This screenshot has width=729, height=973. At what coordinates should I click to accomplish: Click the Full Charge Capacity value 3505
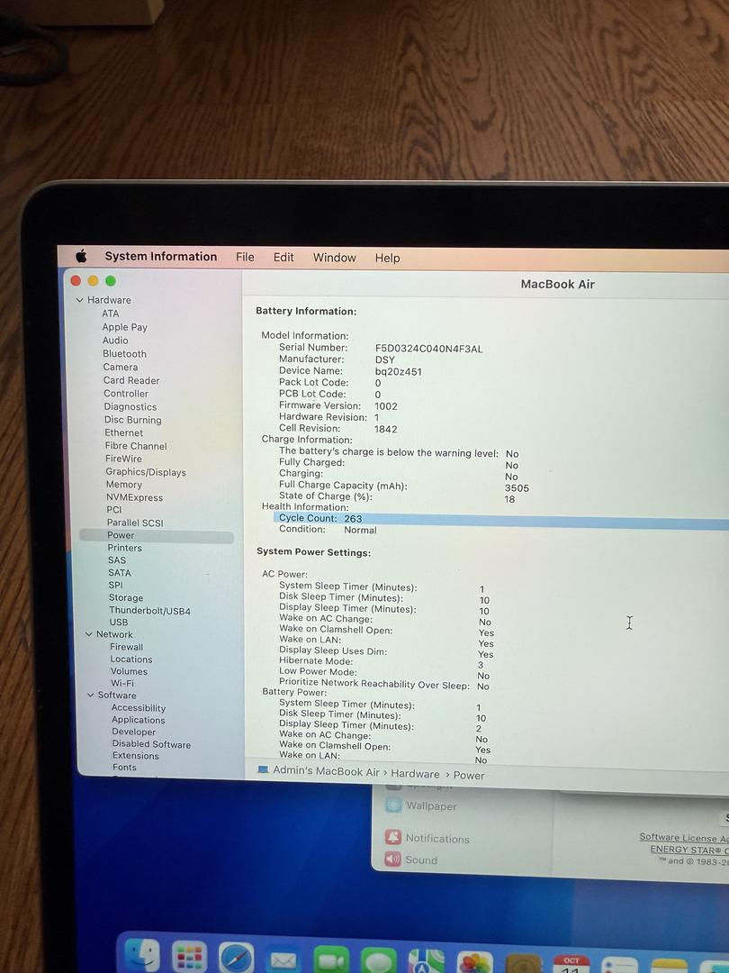(x=517, y=488)
